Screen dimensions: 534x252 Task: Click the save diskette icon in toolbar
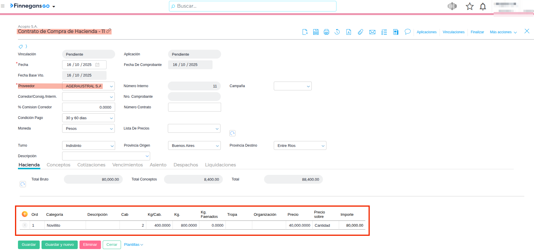tap(316, 32)
